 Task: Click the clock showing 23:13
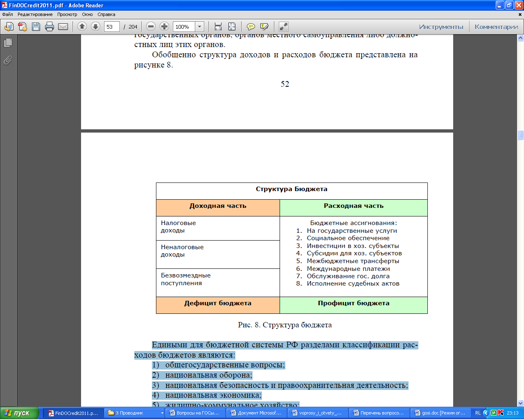click(x=513, y=413)
